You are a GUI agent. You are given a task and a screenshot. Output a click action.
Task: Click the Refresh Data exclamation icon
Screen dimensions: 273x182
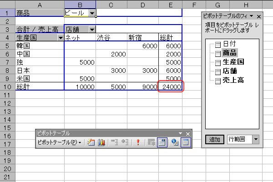[138, 142]
